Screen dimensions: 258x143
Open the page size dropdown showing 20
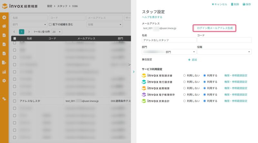coord(57,32)
